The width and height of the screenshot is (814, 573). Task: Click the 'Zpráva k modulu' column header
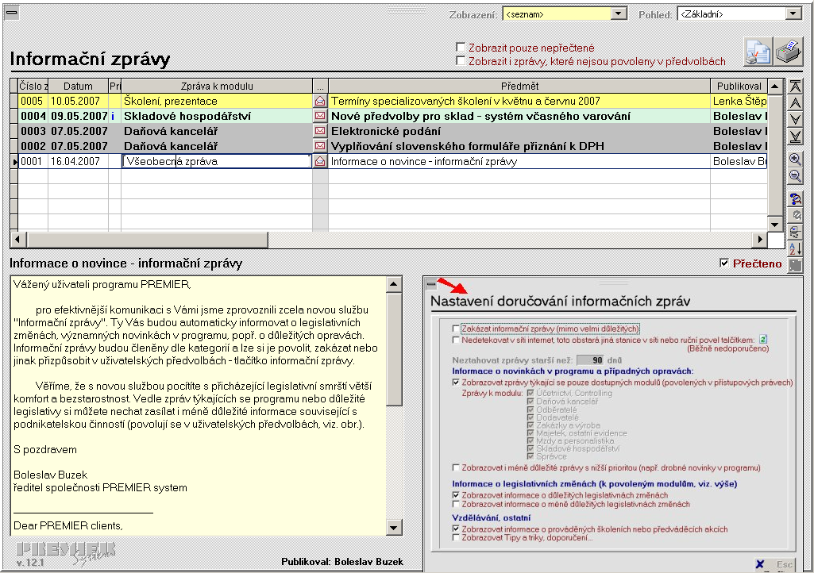217,87
